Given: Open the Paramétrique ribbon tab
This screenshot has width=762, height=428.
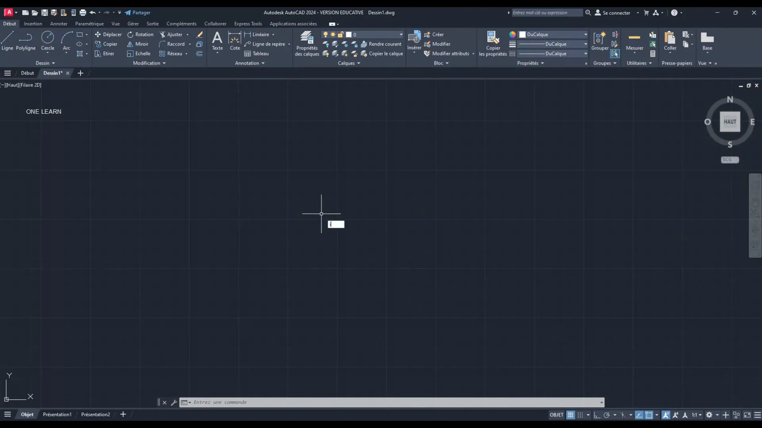Looking at the screenshot, I should (89, 24).
